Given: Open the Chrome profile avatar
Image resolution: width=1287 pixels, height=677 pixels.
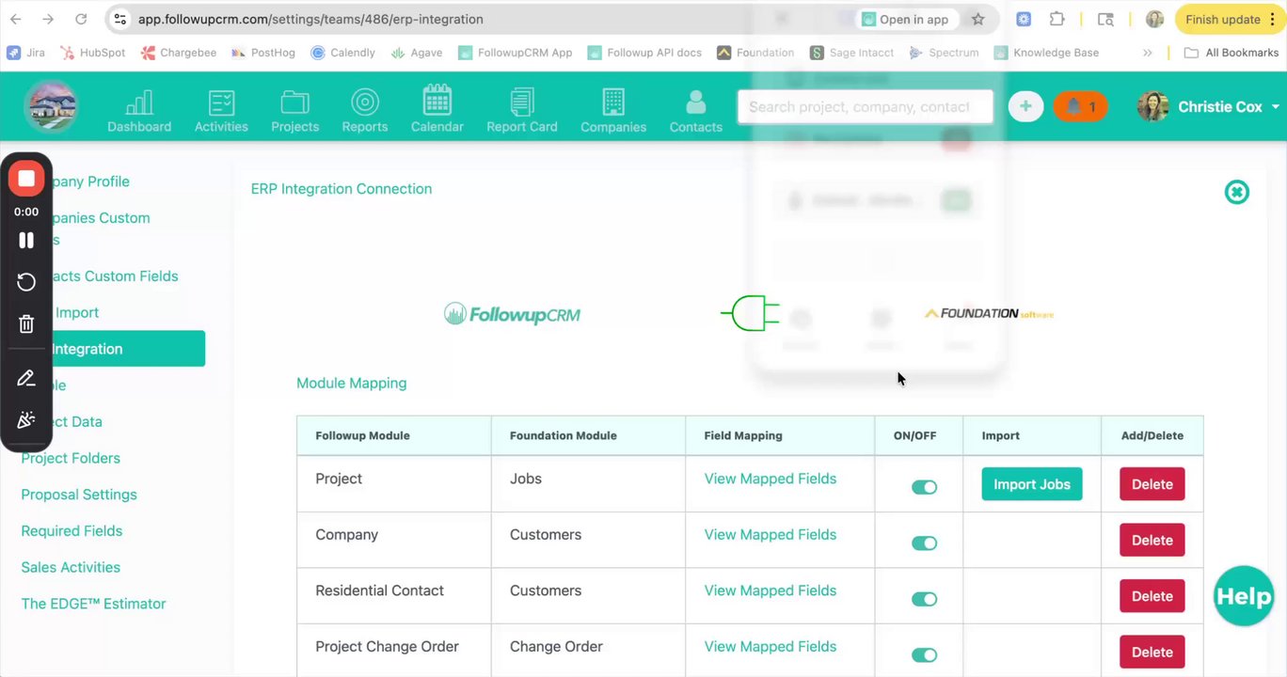Looking at the screenshot, I should click(x=1154, y=19).
